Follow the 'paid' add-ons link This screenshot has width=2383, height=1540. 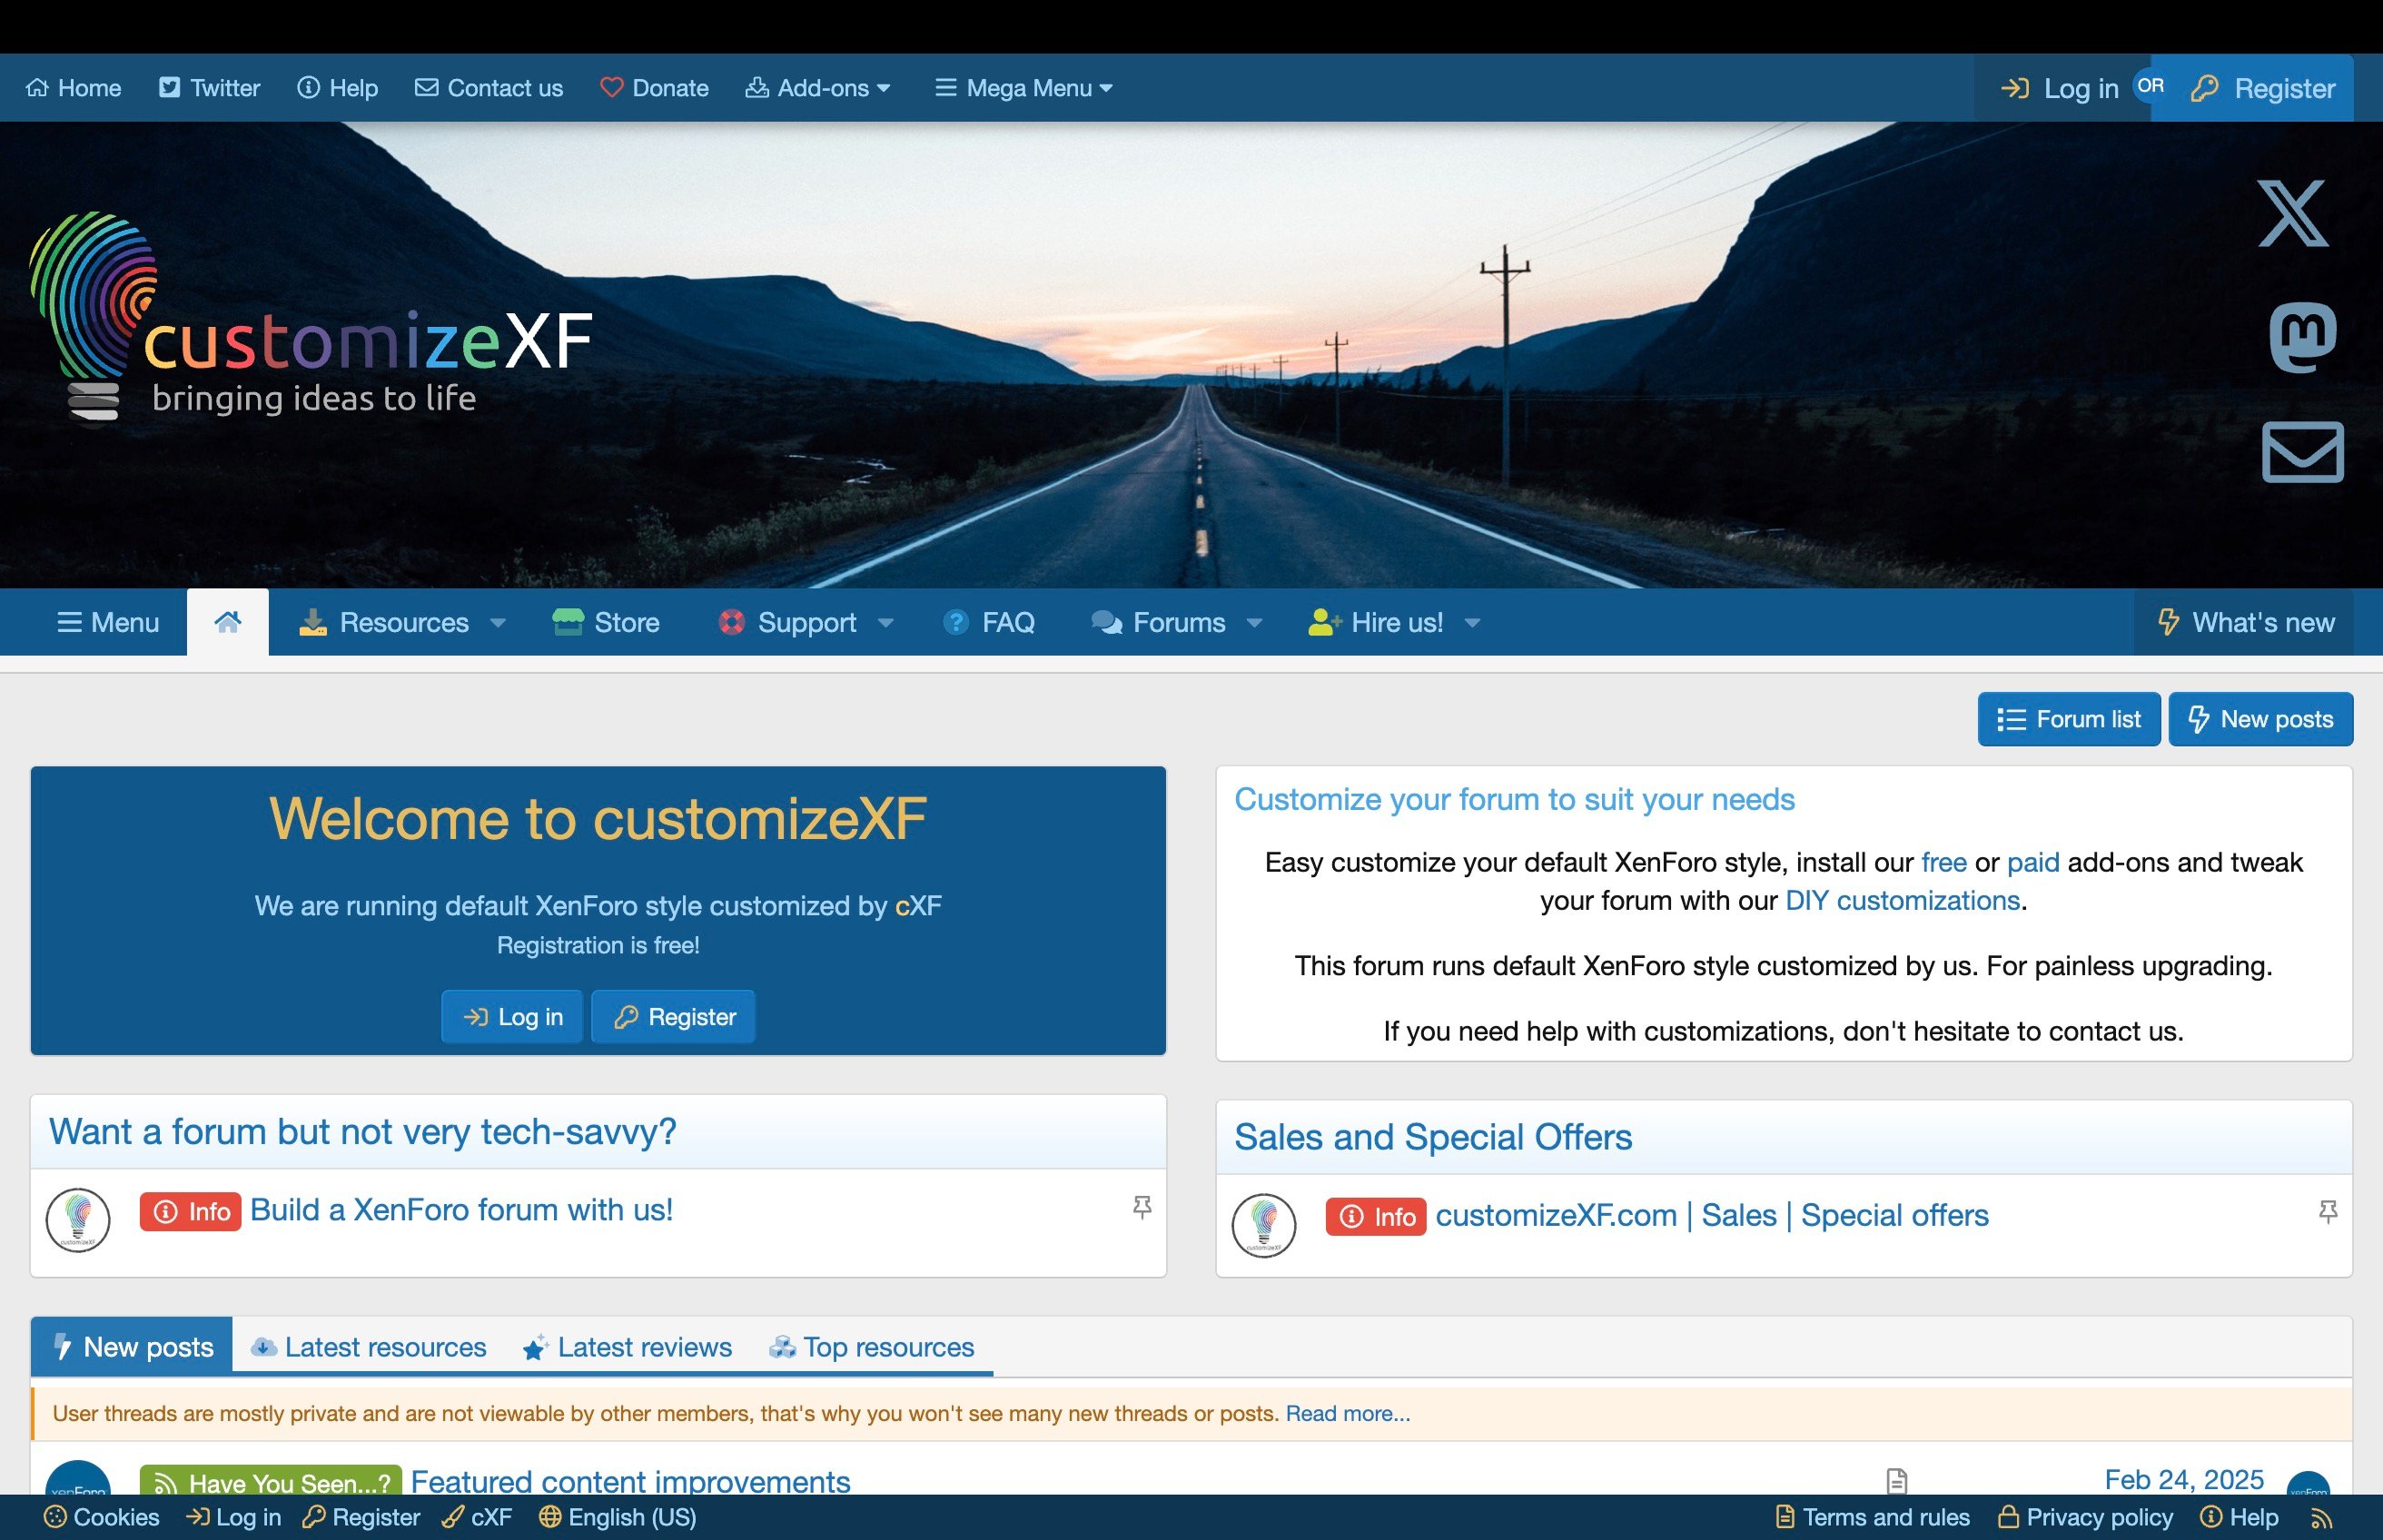pyautogui.click(x=2033, y=862)
